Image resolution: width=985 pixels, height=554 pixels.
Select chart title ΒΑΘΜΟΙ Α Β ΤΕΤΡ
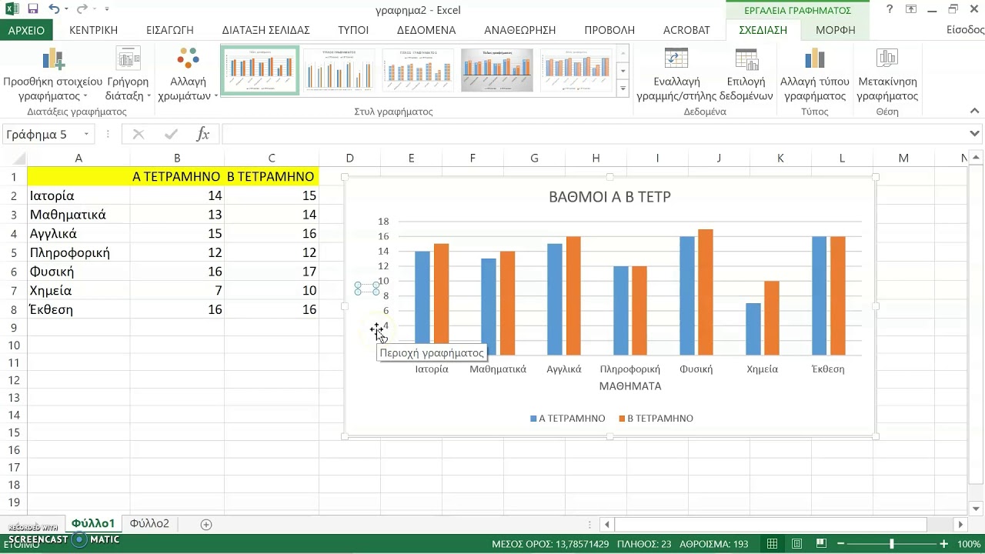pyautogui.click(x=609, y=197)
